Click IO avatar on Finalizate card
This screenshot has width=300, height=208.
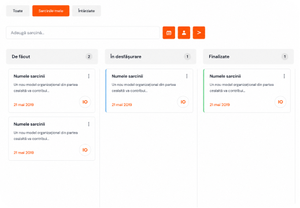[280, 102]
